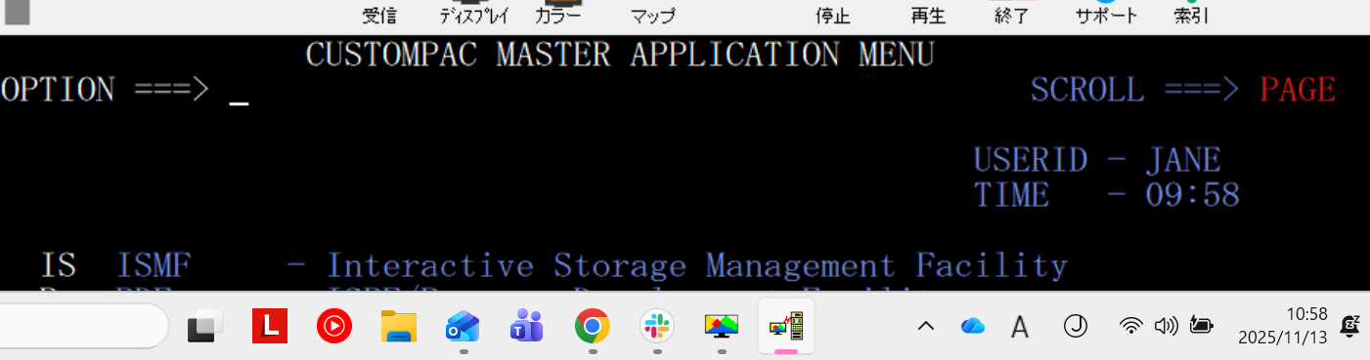Toggle the IME input mode A indicator

1020,326
